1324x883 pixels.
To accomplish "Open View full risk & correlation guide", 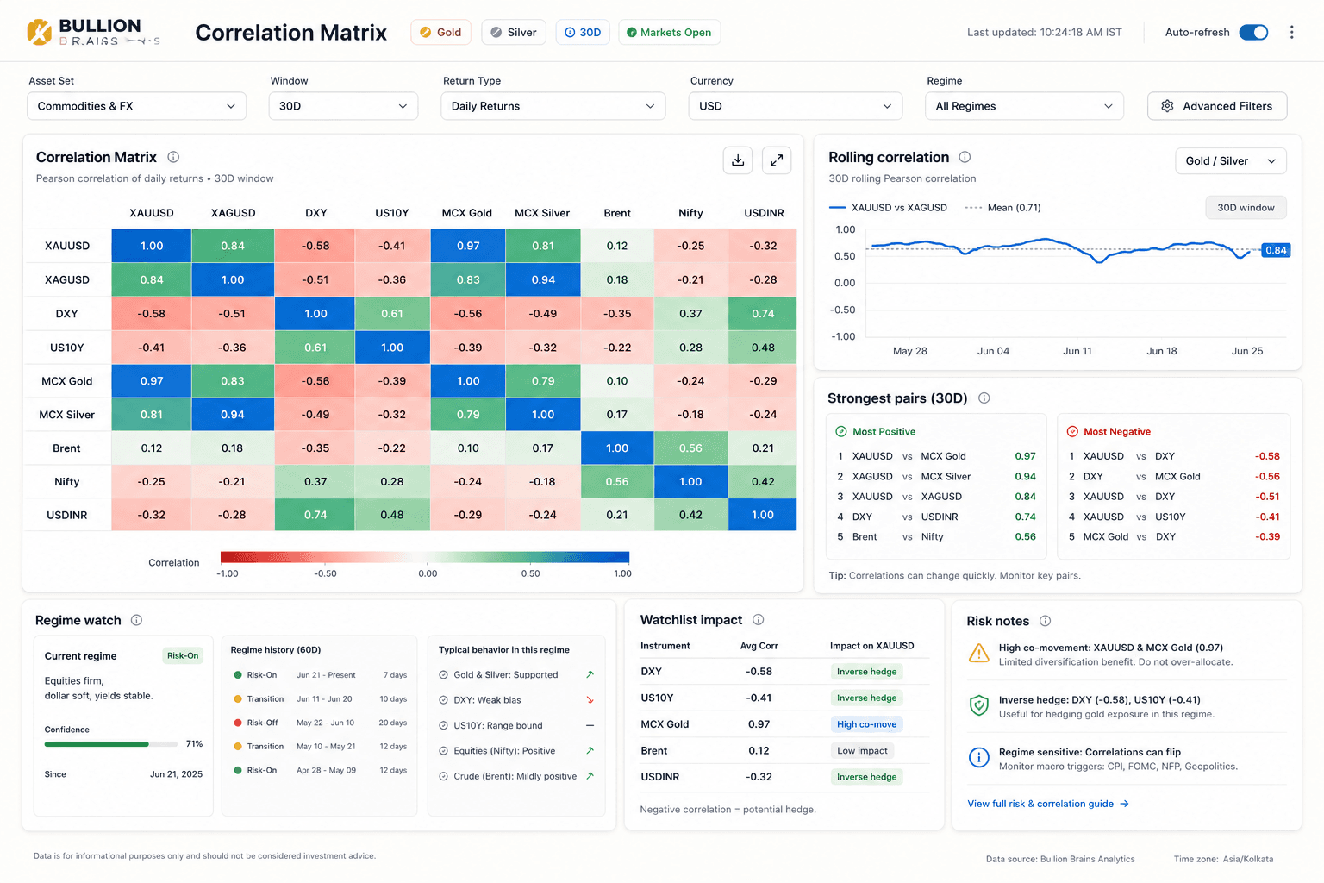I will pyautogui.click(x=1048, y=804).
